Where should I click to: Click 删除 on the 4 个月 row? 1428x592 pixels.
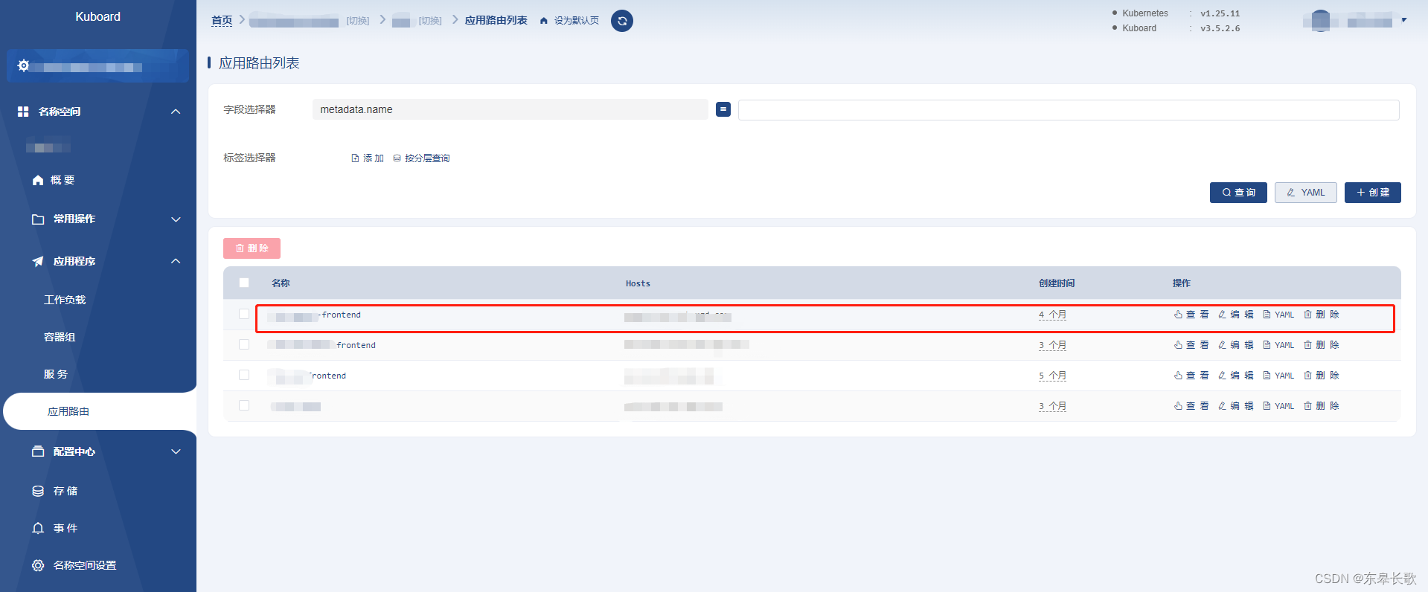pyautogui.click(x=1322, y=315)
